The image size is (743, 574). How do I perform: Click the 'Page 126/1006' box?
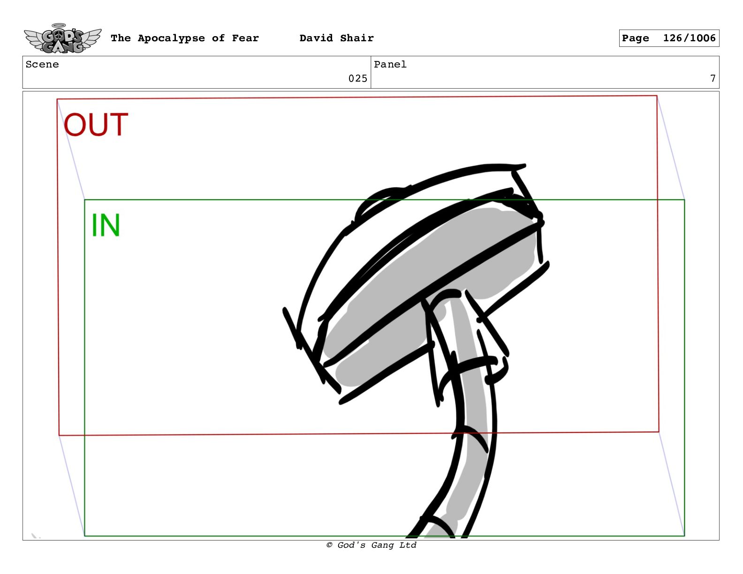click(669, 38)
